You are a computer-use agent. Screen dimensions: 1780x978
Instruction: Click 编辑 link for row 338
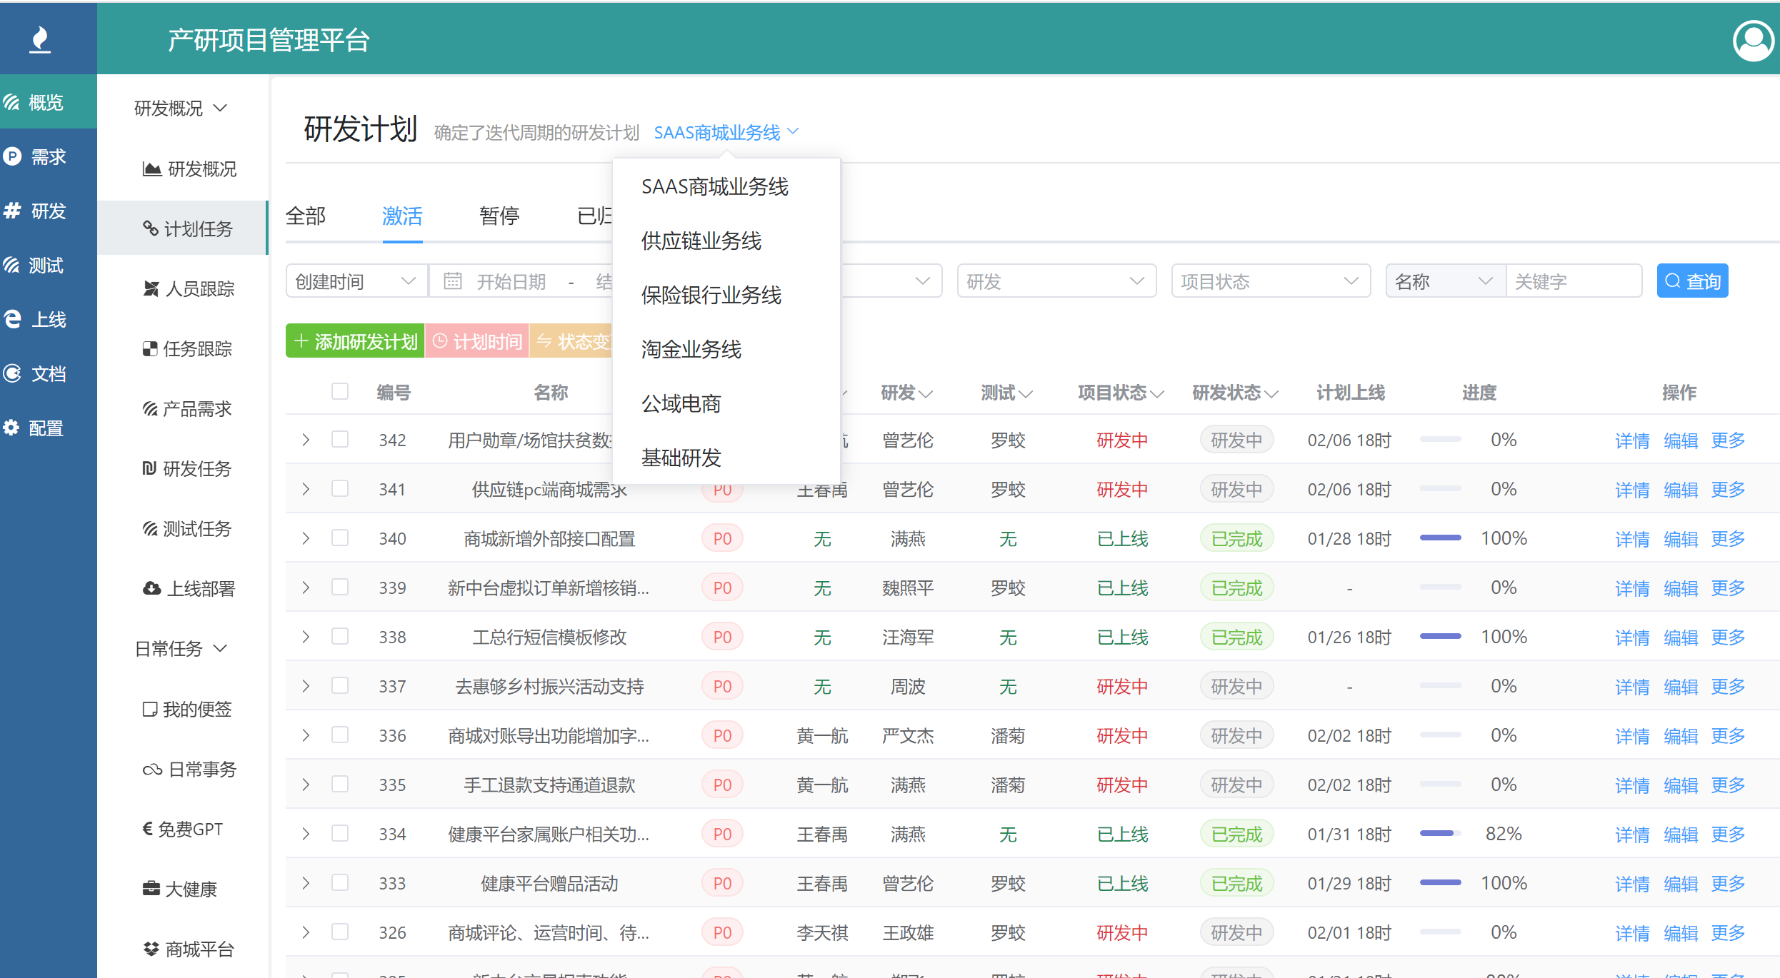(x=1680, y=637)
